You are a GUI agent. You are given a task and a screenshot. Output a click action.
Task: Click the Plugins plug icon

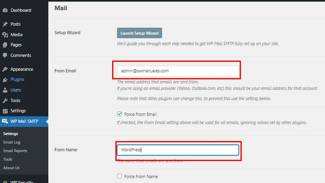pyautogui.click(x=5, y=80)
